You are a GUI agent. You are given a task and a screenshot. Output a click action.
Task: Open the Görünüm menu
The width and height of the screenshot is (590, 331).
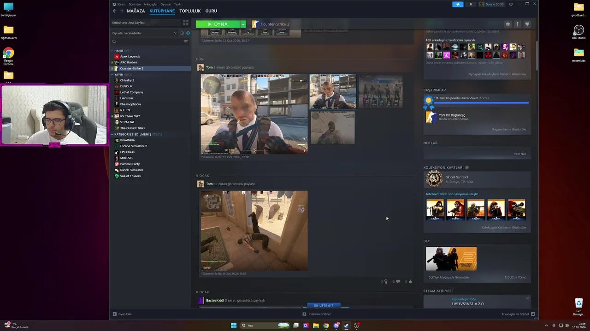(134, 4)
